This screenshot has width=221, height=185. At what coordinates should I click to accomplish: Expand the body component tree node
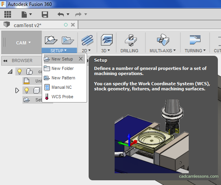[17, 90]
